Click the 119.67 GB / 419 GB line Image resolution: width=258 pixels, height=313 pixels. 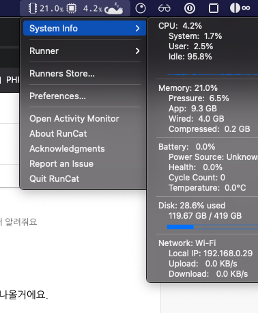pyautogui.click(x=205, y=216)
